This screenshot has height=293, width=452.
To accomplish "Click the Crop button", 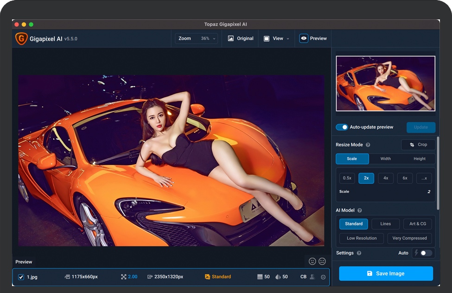I will [418, 145].
